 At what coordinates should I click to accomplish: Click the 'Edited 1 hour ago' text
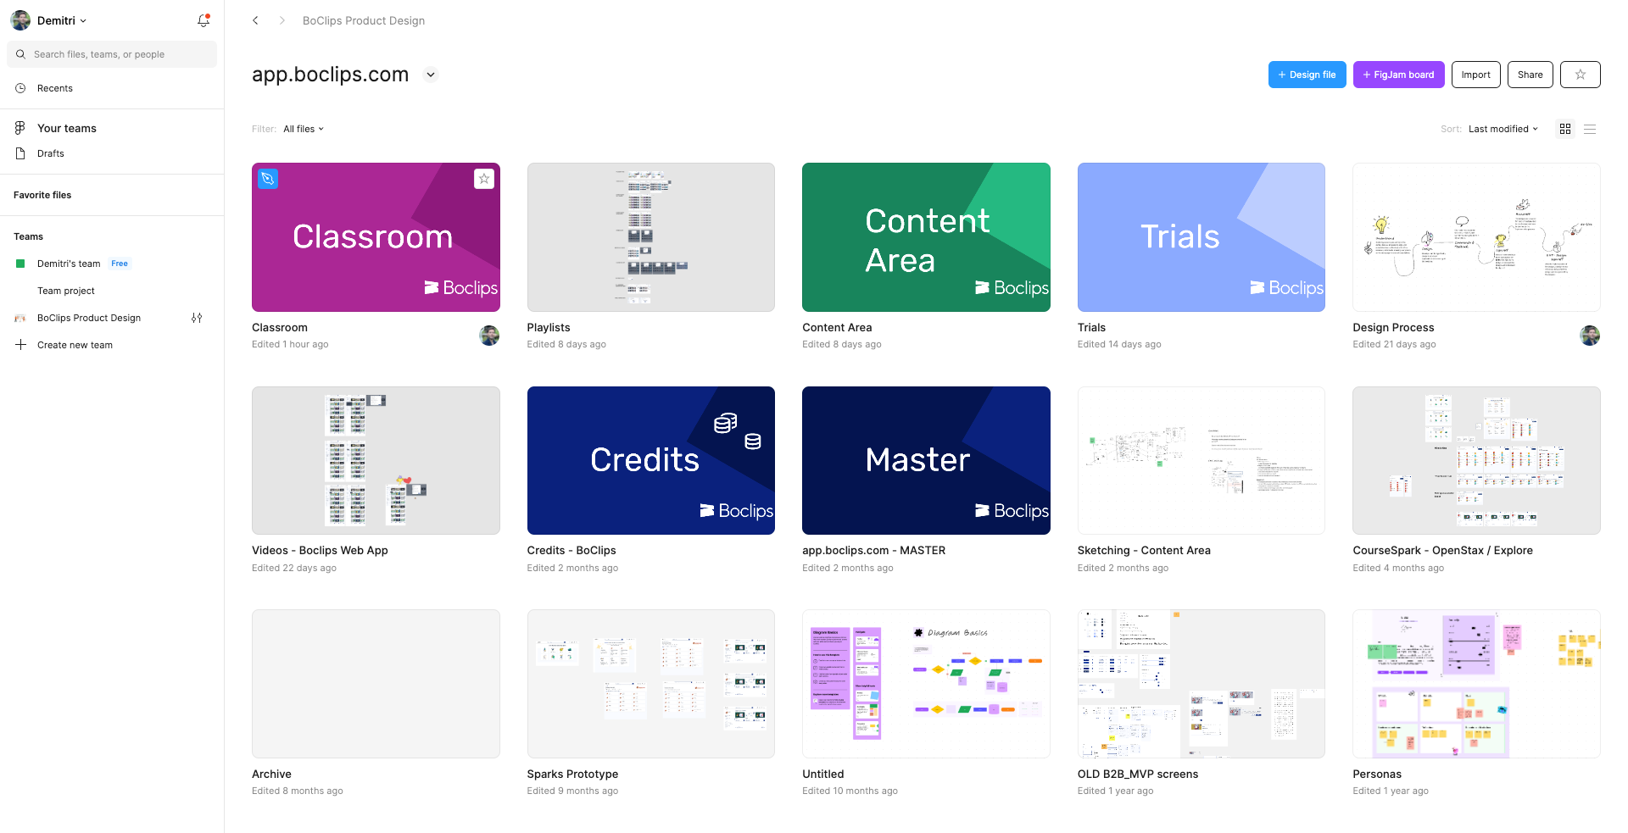[x=290, y=344]
